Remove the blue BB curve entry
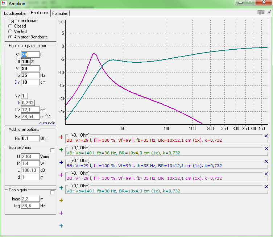The height and width of the screenshot is (237, 273). 266,161
